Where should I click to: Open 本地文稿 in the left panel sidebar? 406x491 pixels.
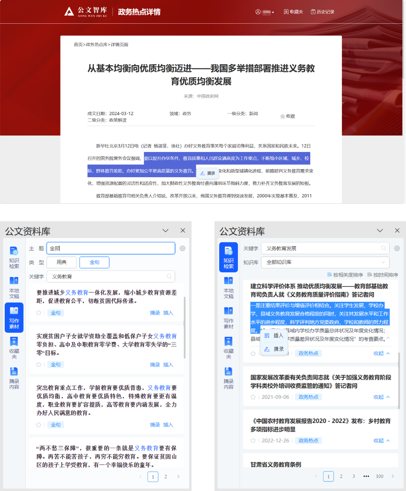tap(14, 287)
